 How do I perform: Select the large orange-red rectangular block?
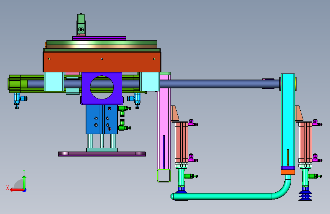pos(102,62)
